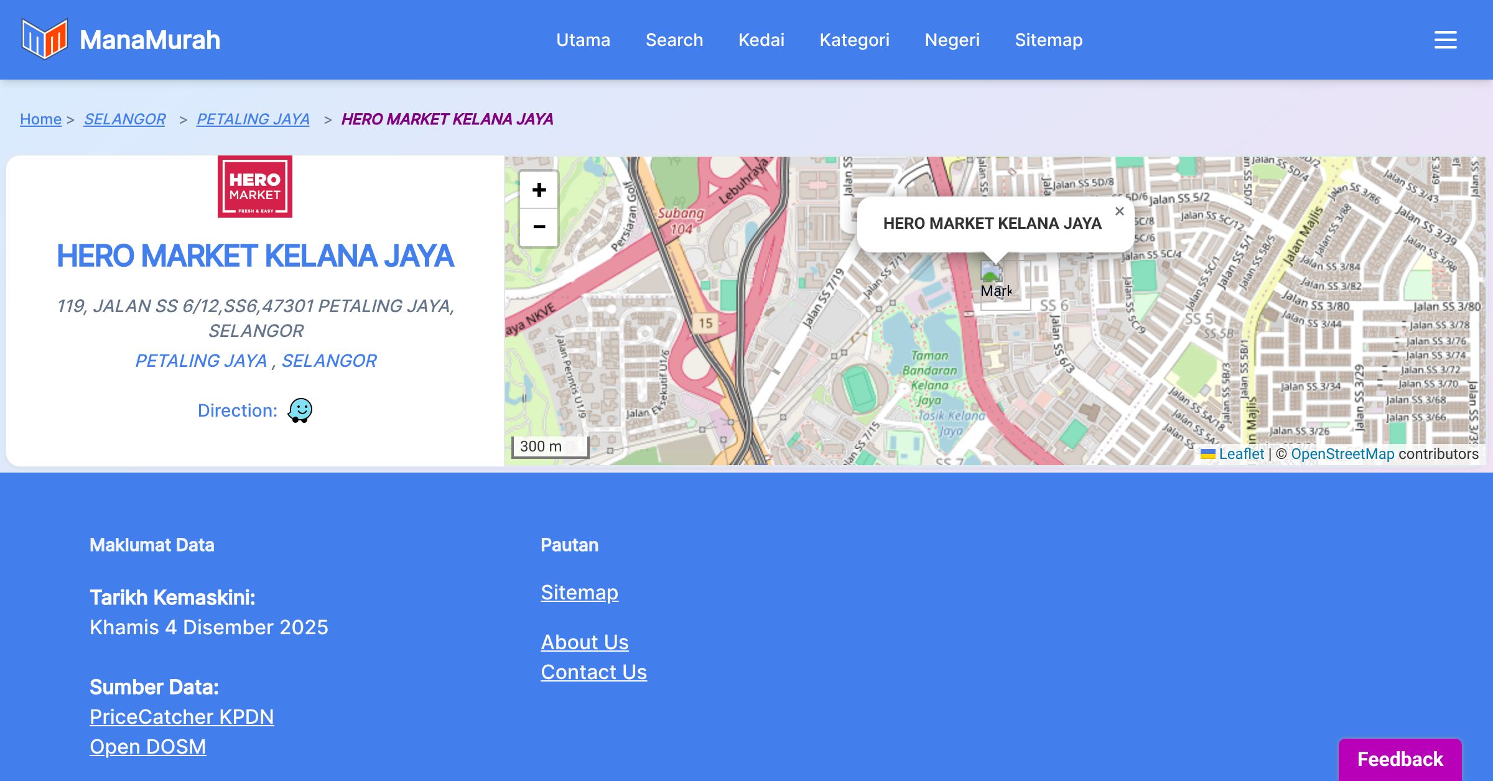This screenshot has height=781, width=1493.
Task: Open Waze directions icon
Action: [300, 410]
